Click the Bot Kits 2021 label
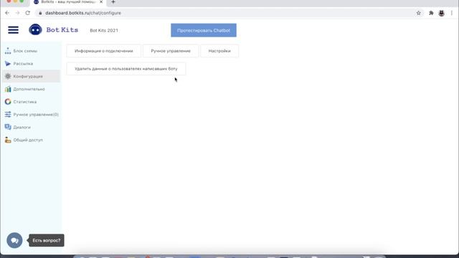Screen dimensions: 459x258 (x=104, y=30)
